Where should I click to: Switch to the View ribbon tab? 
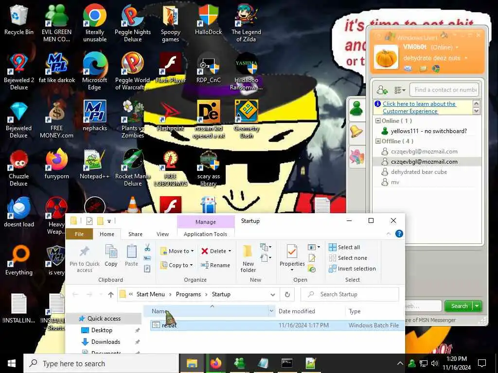click(162, 234)
